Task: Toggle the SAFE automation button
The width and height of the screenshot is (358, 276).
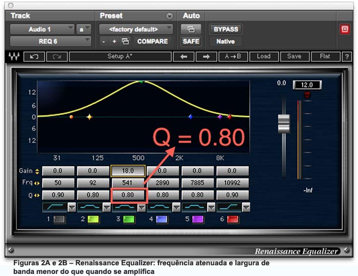Action: 191,41
